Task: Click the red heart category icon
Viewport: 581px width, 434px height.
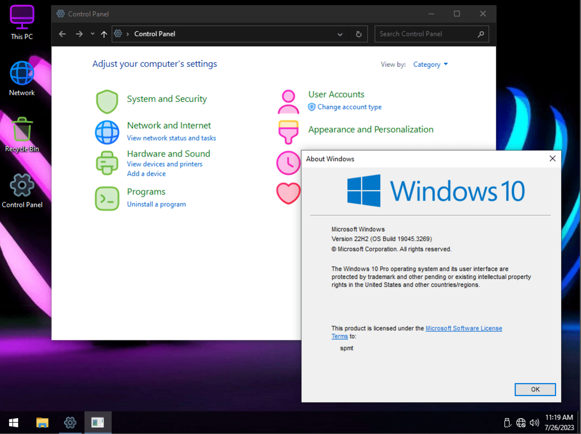Action: (x=288, y=193)
